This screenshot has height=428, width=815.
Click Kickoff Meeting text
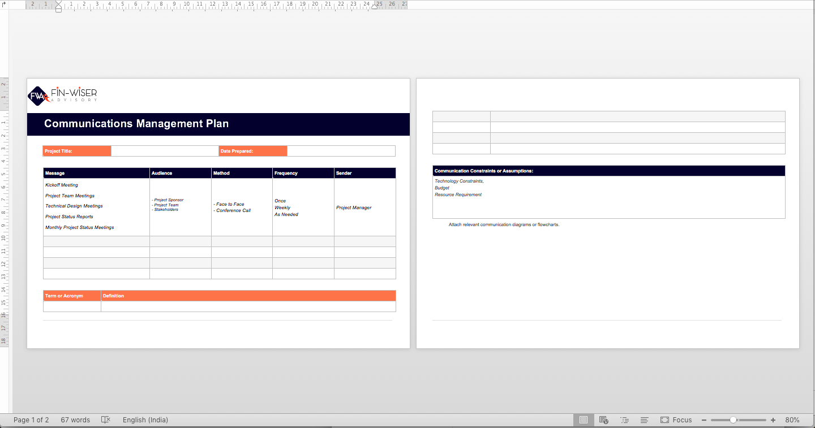coord(62,185)
